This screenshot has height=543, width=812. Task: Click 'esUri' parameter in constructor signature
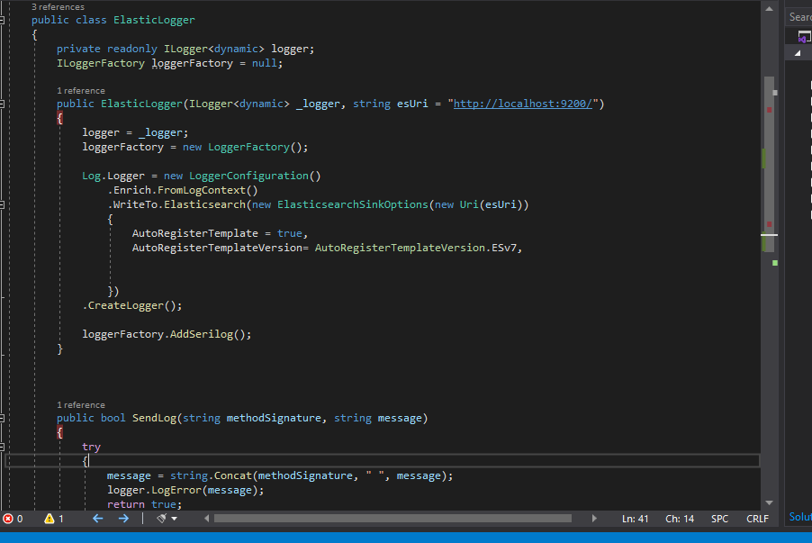pyautogui.click(x=412, y=104)
